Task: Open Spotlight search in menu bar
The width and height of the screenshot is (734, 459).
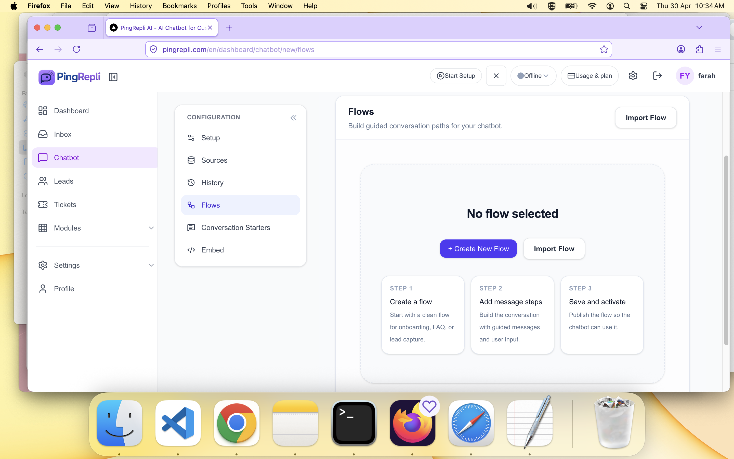Action: 627,6
